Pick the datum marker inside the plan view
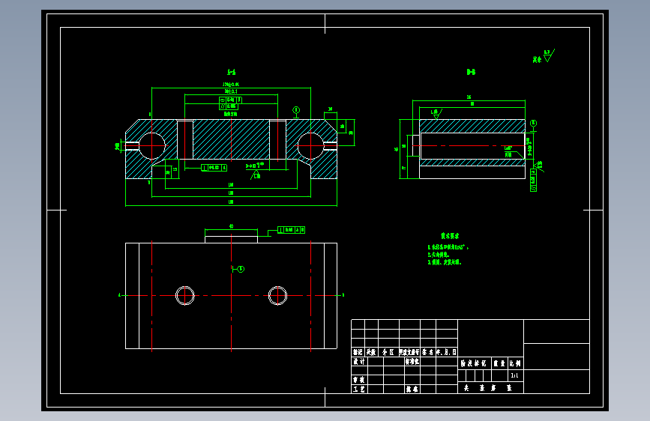Image resolution: width=650 pixels, height=421 pixels. pos(238,269)
